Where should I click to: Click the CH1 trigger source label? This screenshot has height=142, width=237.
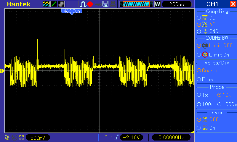108,138
